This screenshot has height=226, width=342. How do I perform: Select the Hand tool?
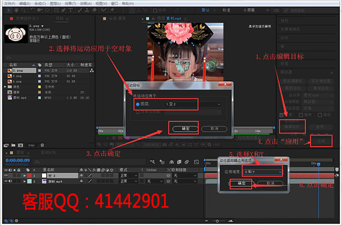click(x=16, y=10)
